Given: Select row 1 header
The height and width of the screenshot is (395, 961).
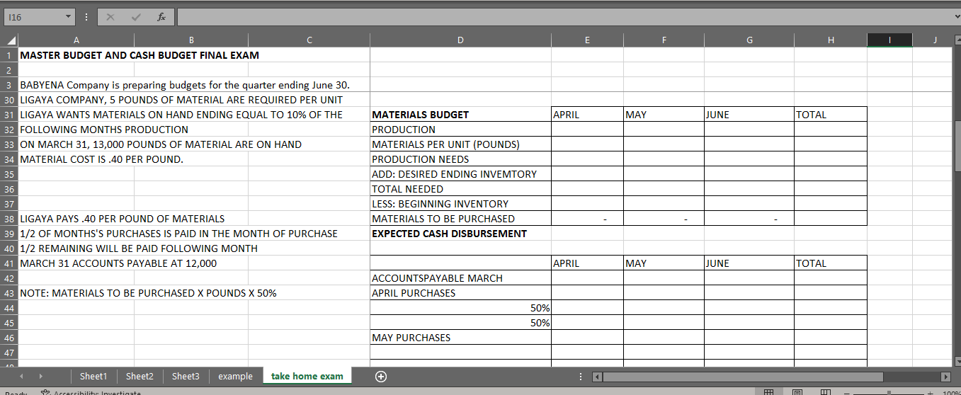Looking at the screenshot, I should pos(8,55).
